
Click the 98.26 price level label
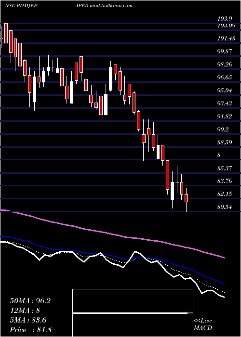click(225, 65)
